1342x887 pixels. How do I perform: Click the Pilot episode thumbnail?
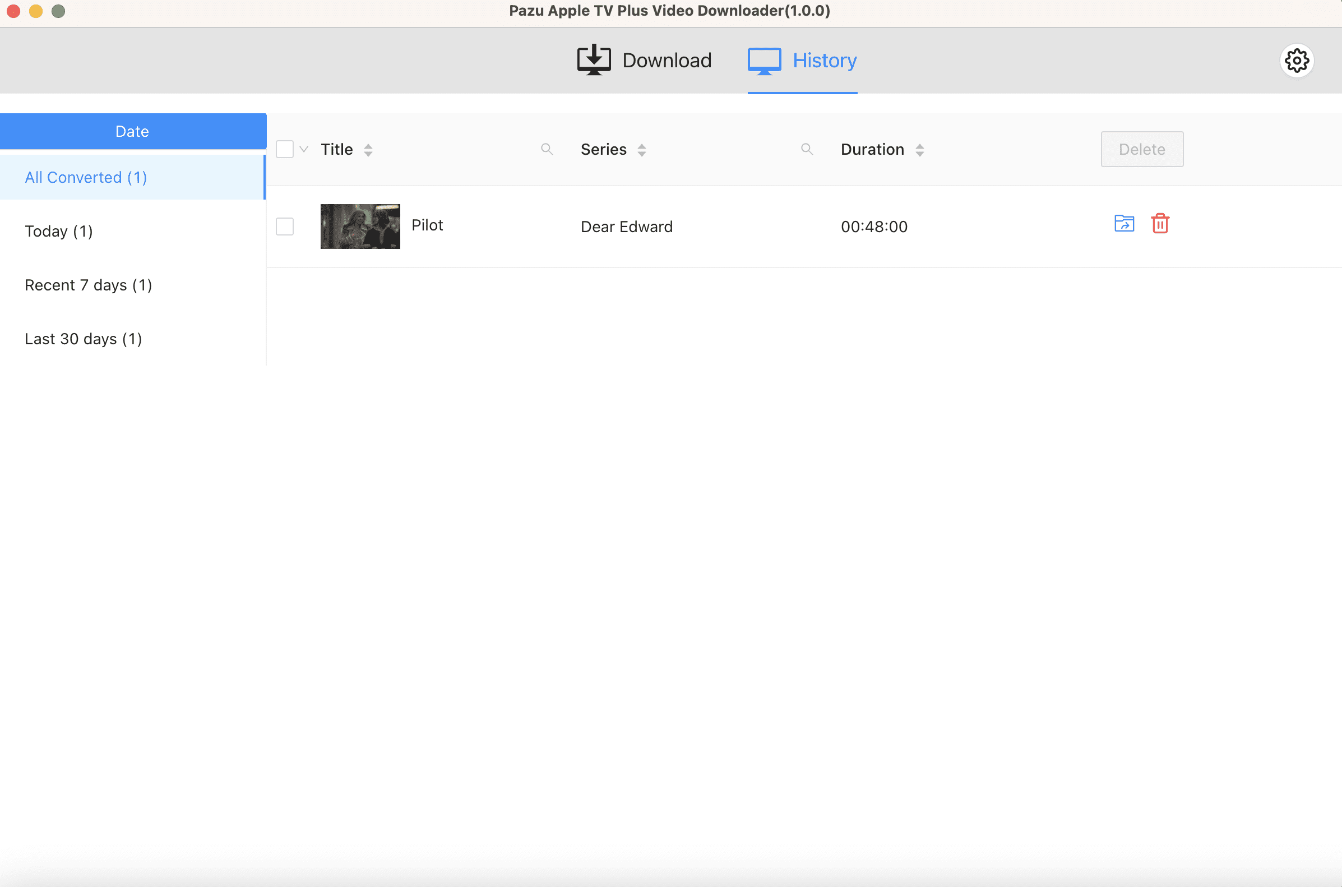click(x=360, y=227)
